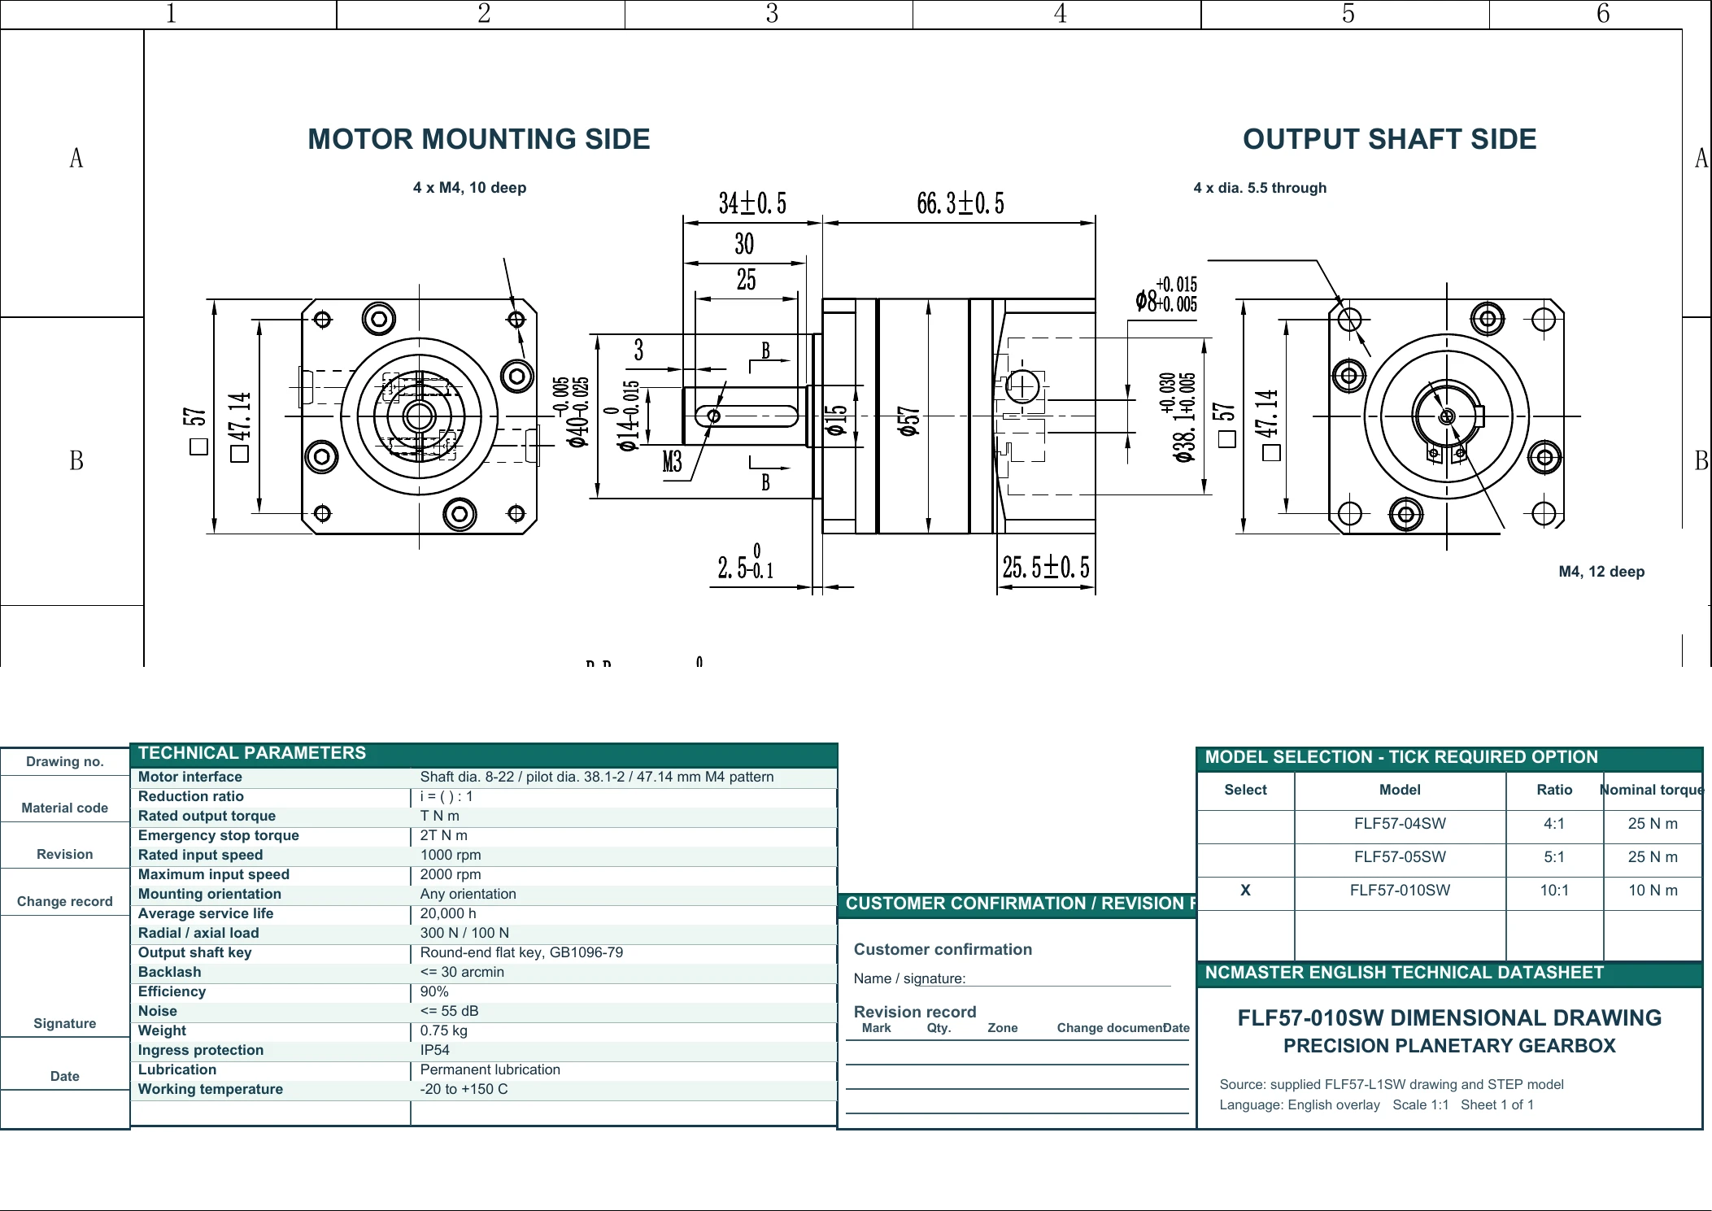The image size is (1712, 1211).
Task: Click the 25.5±0.5 dimension at bottom
Action: tap(1046, 567)
